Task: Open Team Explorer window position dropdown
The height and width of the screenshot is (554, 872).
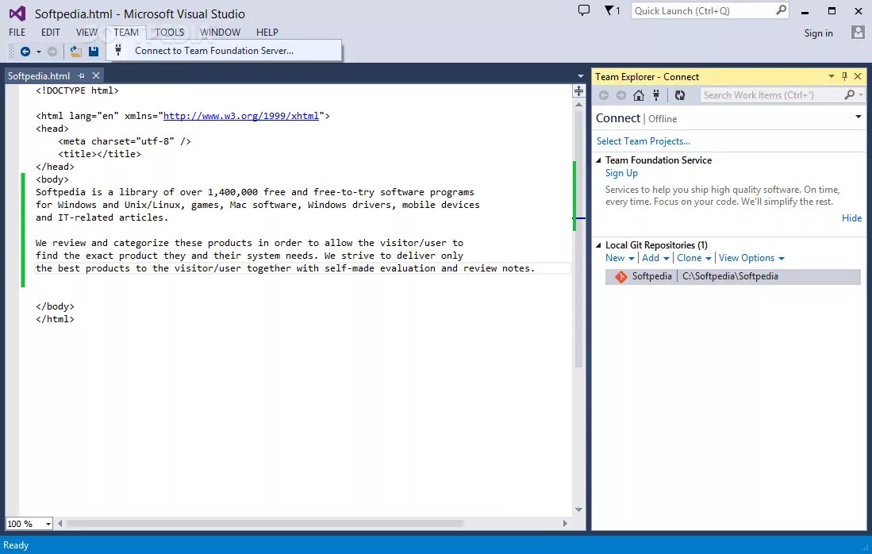Action: pos(832,76)
